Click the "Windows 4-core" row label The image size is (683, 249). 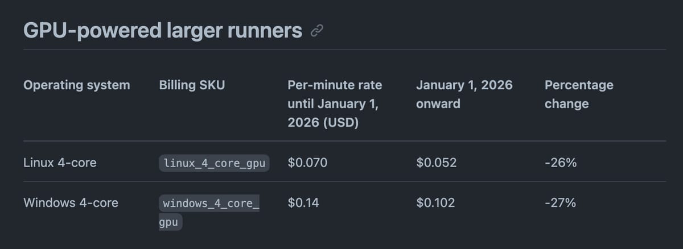coord(71,202)
